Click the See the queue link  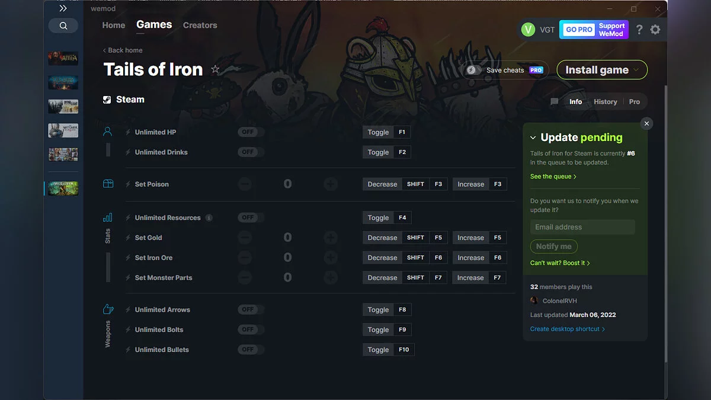tap(552, 176)
